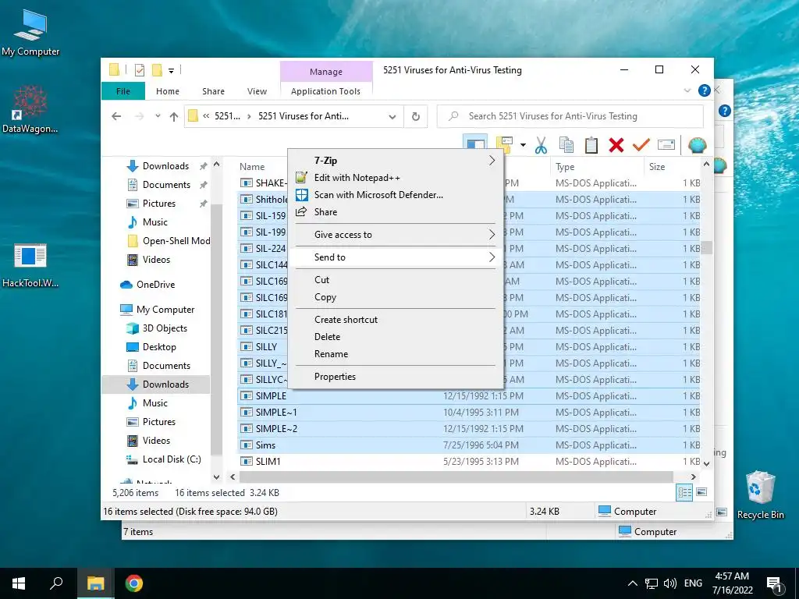Click the clipboard Paste toolbar icon
Viewport: 799px width, 599px height.
[591, 145]
